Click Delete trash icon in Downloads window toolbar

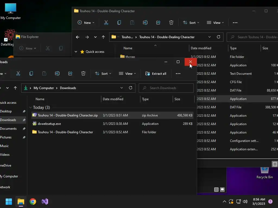[83, 74]
